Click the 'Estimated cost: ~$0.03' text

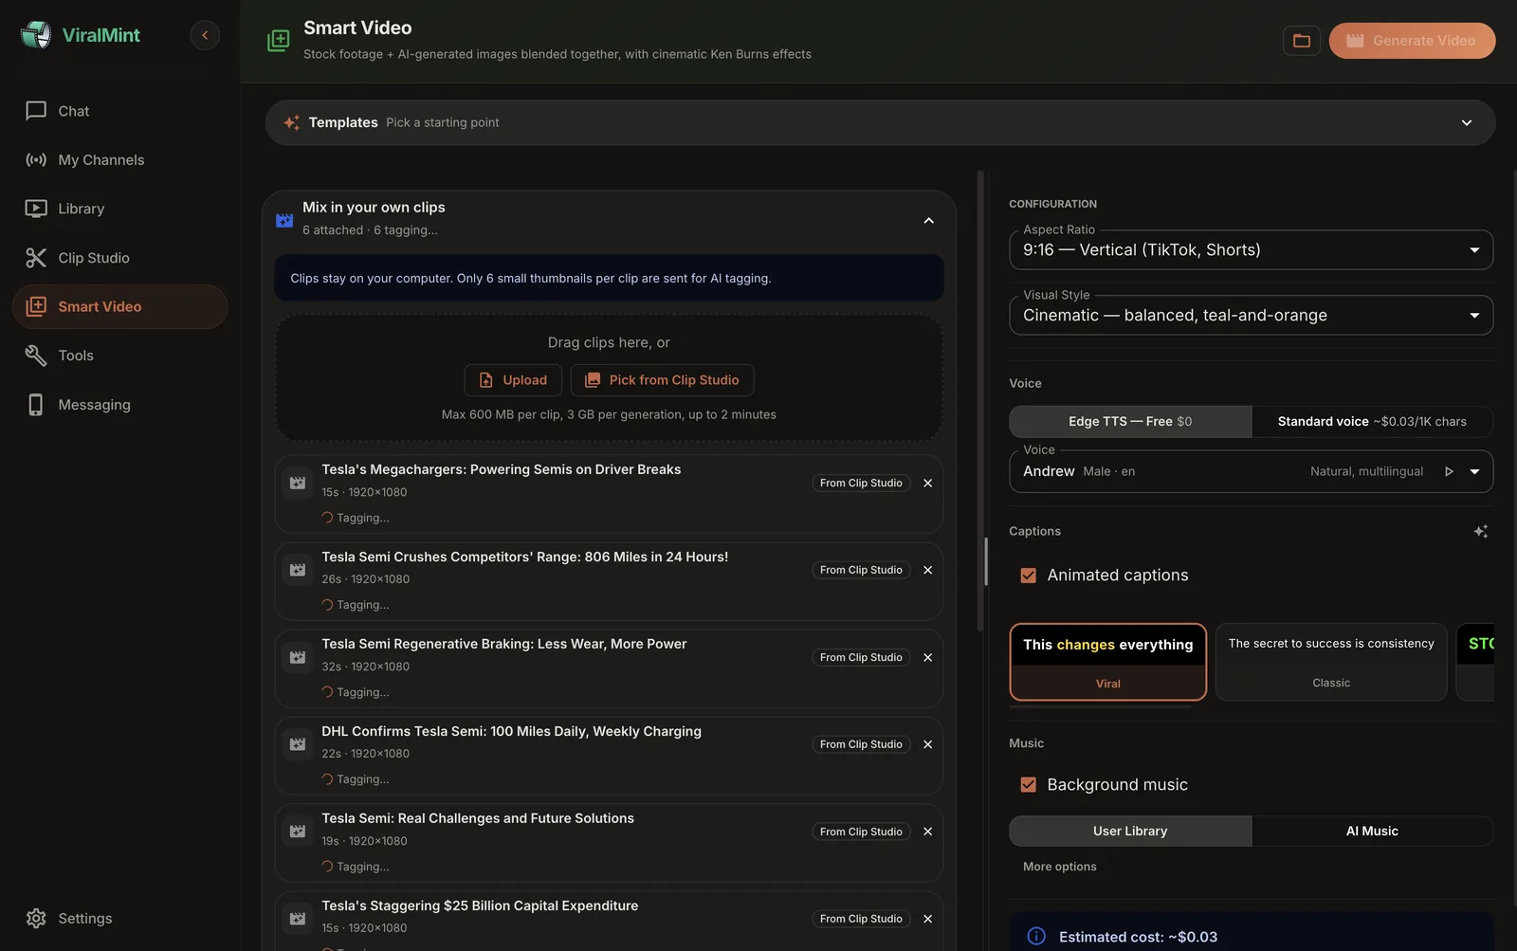(x=1138, y=938)
